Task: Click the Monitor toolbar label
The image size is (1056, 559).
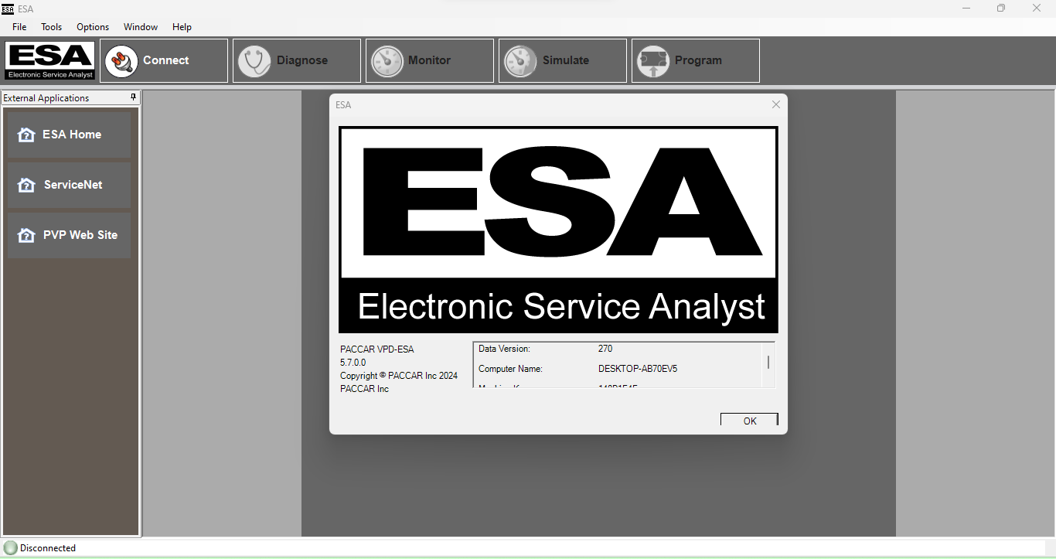Action: pyautogui.click(x=430, y=60)
